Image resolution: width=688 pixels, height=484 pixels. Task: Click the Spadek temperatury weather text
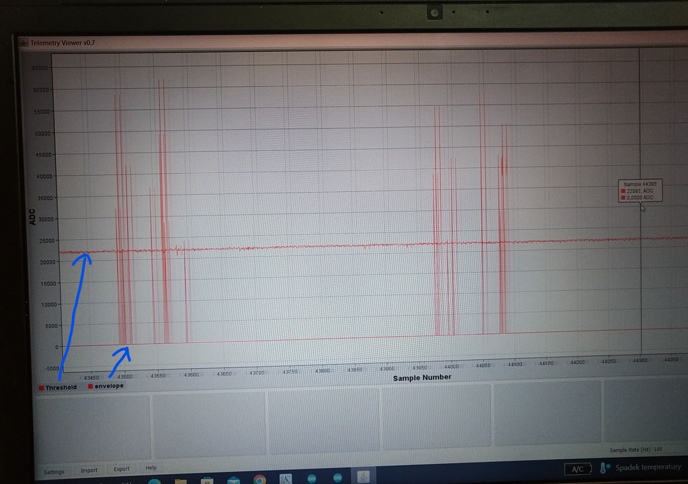[x=648, y=467]
